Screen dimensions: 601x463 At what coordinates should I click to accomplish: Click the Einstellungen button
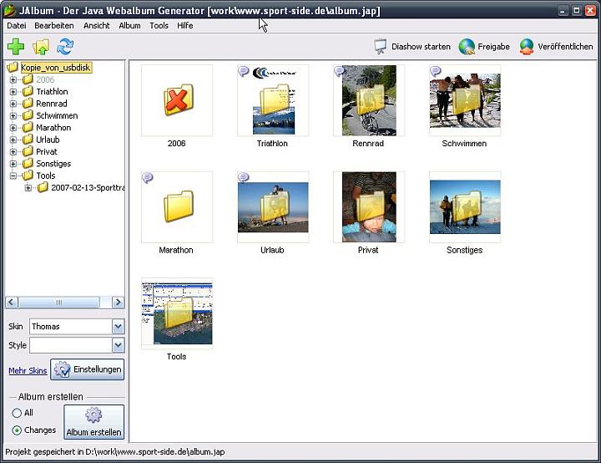pos(88,369)
